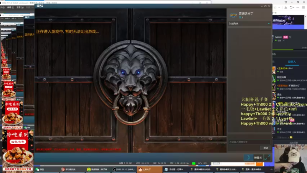Select contact <王者归来>Sini
The height and width of the screenshot is (173, 307).
point(289,70)
